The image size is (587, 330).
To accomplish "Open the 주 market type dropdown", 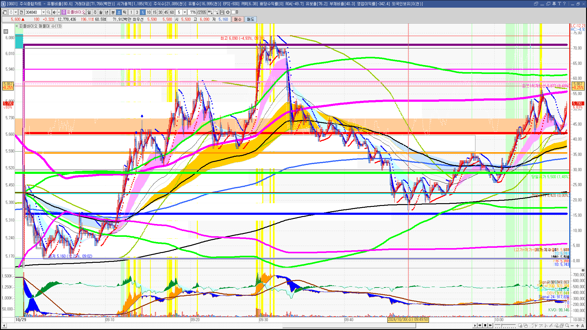I will pyautogui.click(x=16, y=12).
